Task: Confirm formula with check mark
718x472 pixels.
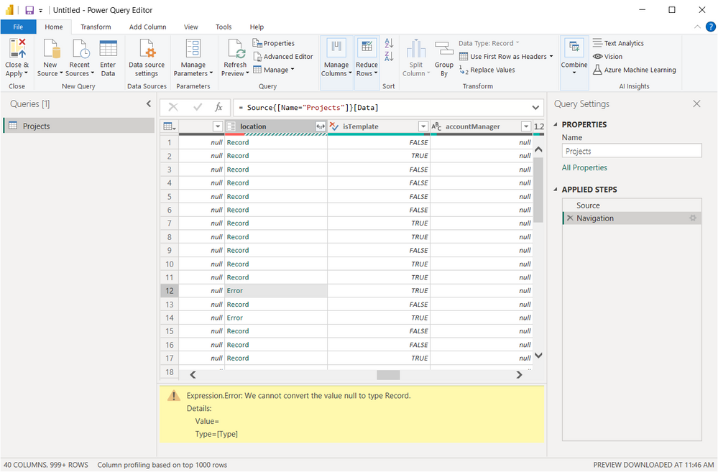Action: (198, 107)
